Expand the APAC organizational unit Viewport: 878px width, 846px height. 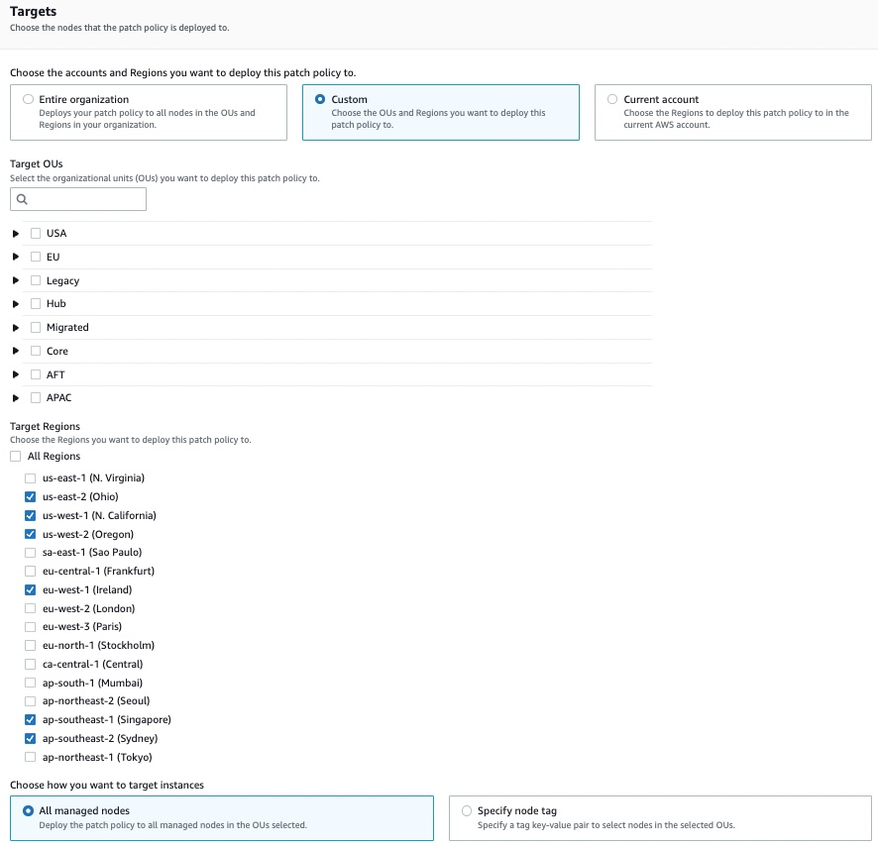point(15,397)
